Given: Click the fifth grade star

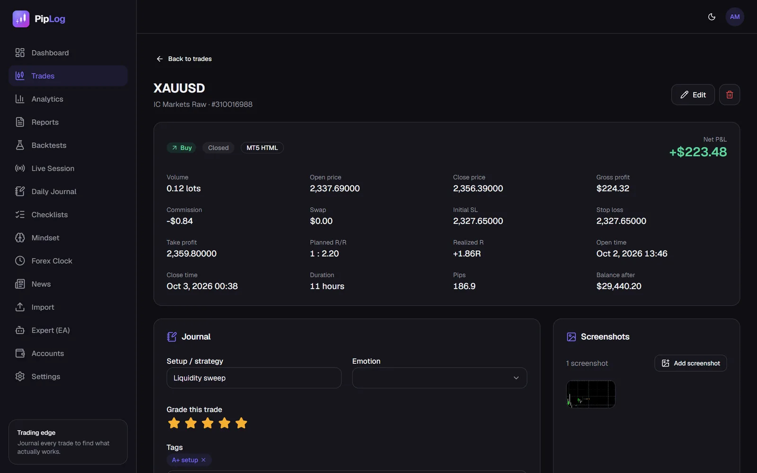Looking at the screenshot, I should click(x=241, y=423).
